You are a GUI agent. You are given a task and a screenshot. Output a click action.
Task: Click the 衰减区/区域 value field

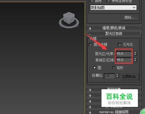(124, 60)
